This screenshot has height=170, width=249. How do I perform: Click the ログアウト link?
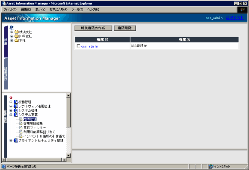click(x=235, y=18)
